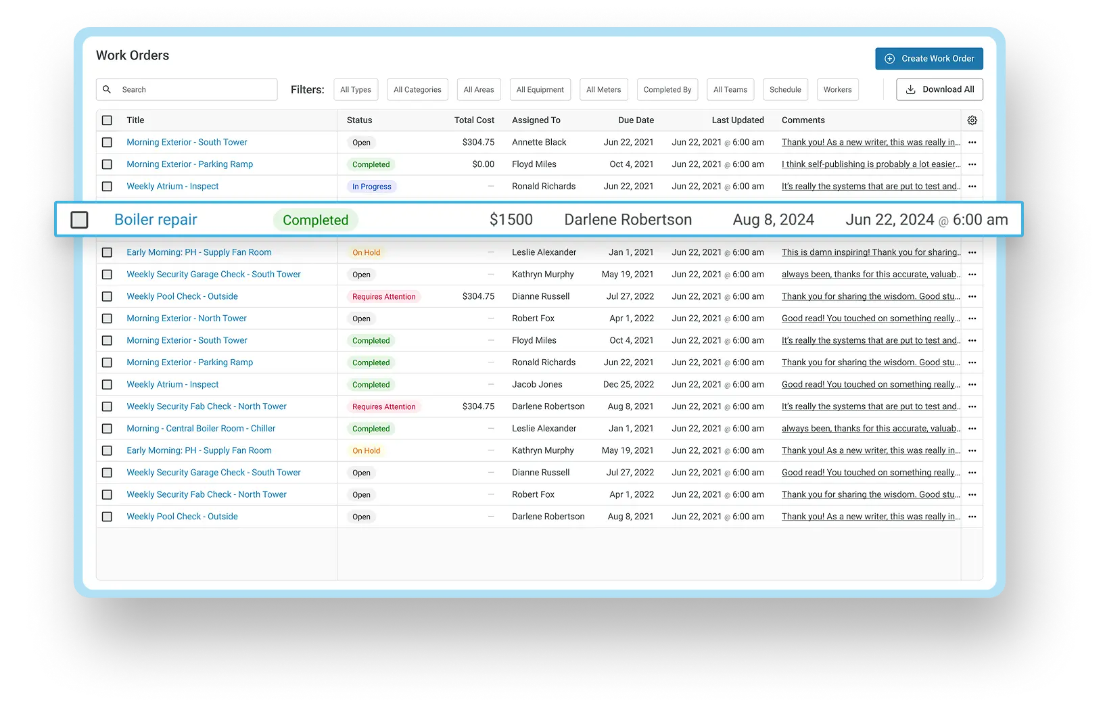Open three-dot menu for Robert Fox's Fab Check row
The image size is (1105, 706).
pos(972,495)
